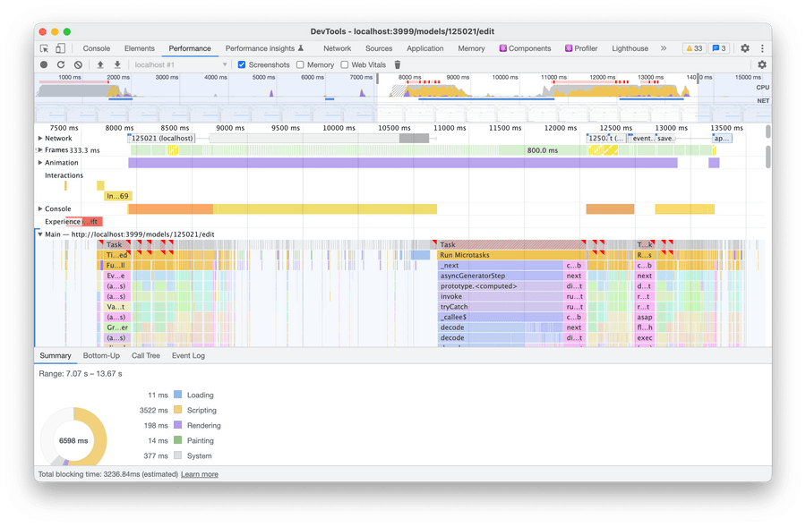The width and height of the screenshot is (806, 527).
Task: Expand the Animation track
Action: (x=40, y=163)
